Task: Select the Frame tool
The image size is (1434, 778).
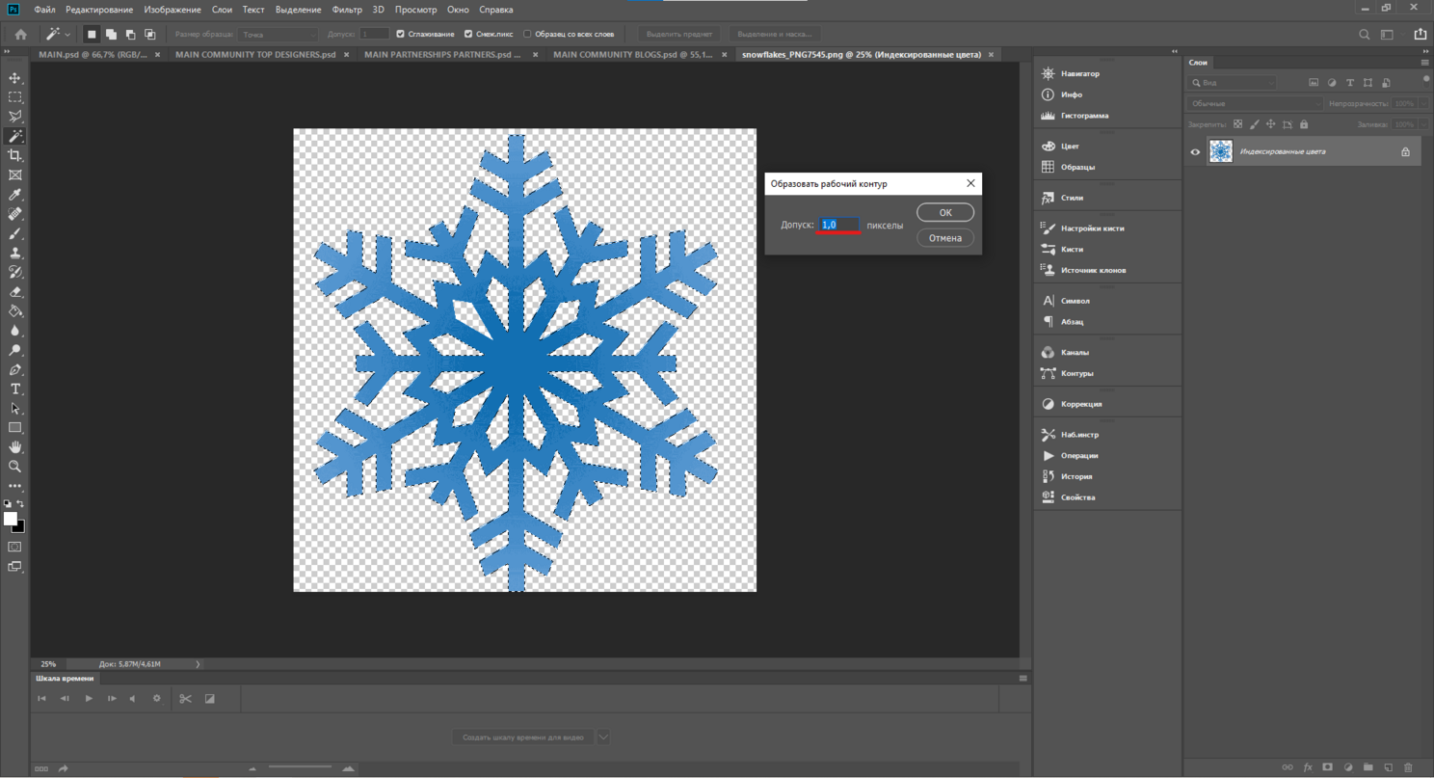Action: tap(15, 175)
